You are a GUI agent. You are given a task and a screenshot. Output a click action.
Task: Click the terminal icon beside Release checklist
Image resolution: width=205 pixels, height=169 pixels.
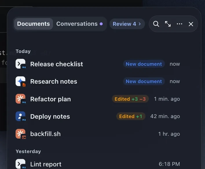(x=21, y=64)
